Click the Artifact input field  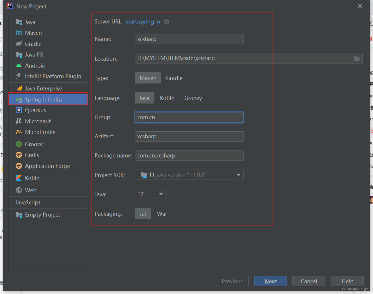[x=189, y=137]
